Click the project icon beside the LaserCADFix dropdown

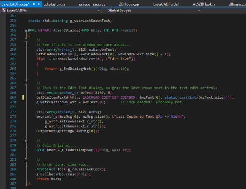(x=3, y=10)
